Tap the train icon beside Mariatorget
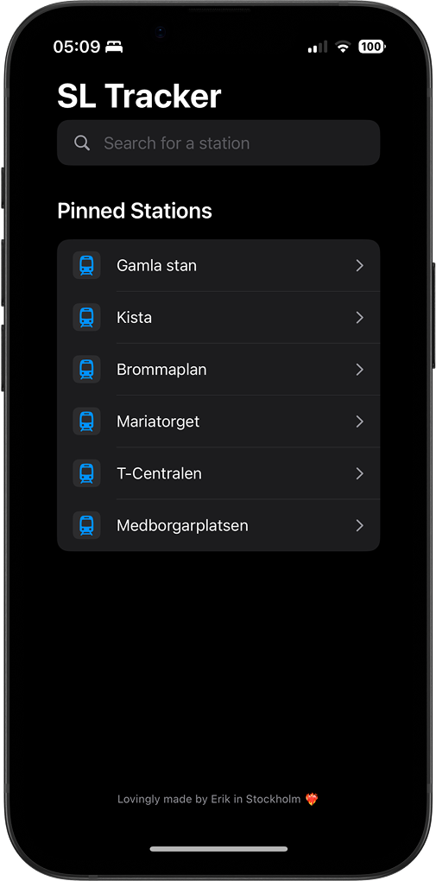436x881 pixels. [86, 421]
